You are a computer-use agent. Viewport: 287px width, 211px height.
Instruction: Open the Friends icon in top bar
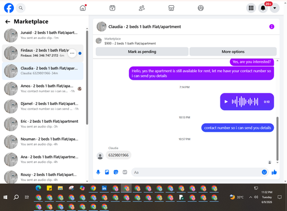[x=142, y=8]
